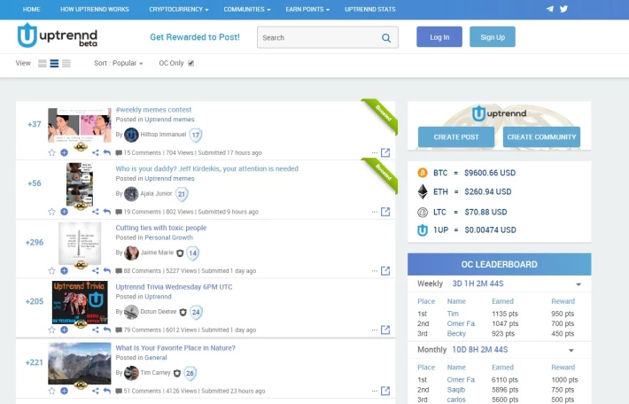Viewport: 629px width, 404px height.
Task: Star the 'What Is Your Favorite Place' post
Action: 51,391
